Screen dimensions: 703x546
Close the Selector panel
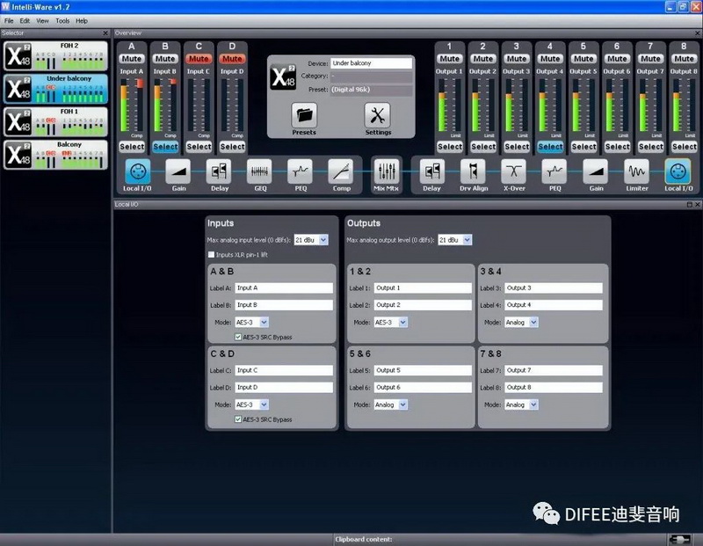pos(105,33)
